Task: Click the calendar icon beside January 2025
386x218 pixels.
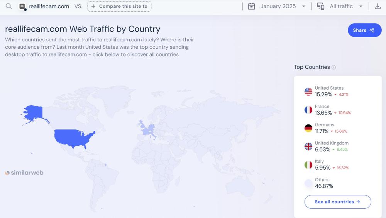Action: (252, 6)
